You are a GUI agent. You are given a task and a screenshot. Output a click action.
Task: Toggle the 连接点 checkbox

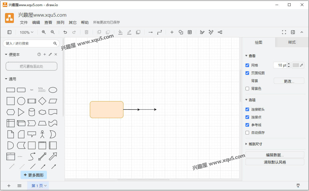[x=247, y=117]
